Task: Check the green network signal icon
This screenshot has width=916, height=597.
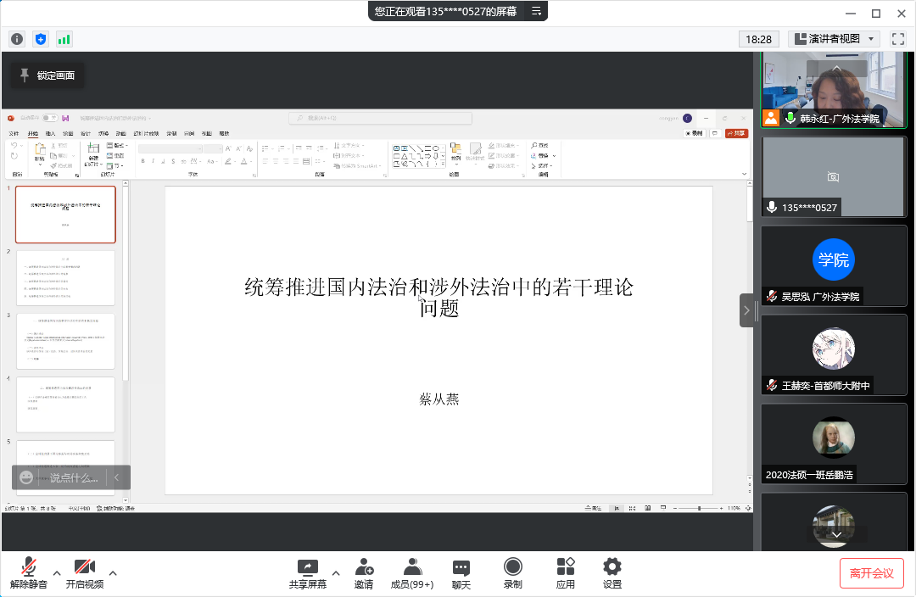Action: (64, 39)
